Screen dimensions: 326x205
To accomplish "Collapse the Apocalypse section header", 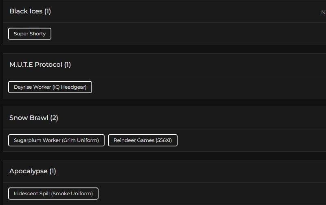I will pos(163,171).
